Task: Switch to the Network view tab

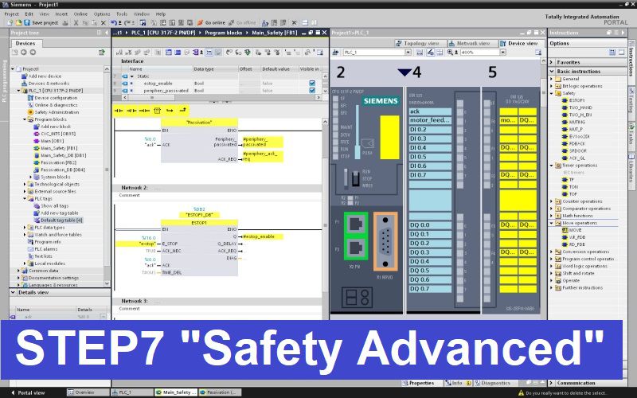Action: click(x=471, y=43)
